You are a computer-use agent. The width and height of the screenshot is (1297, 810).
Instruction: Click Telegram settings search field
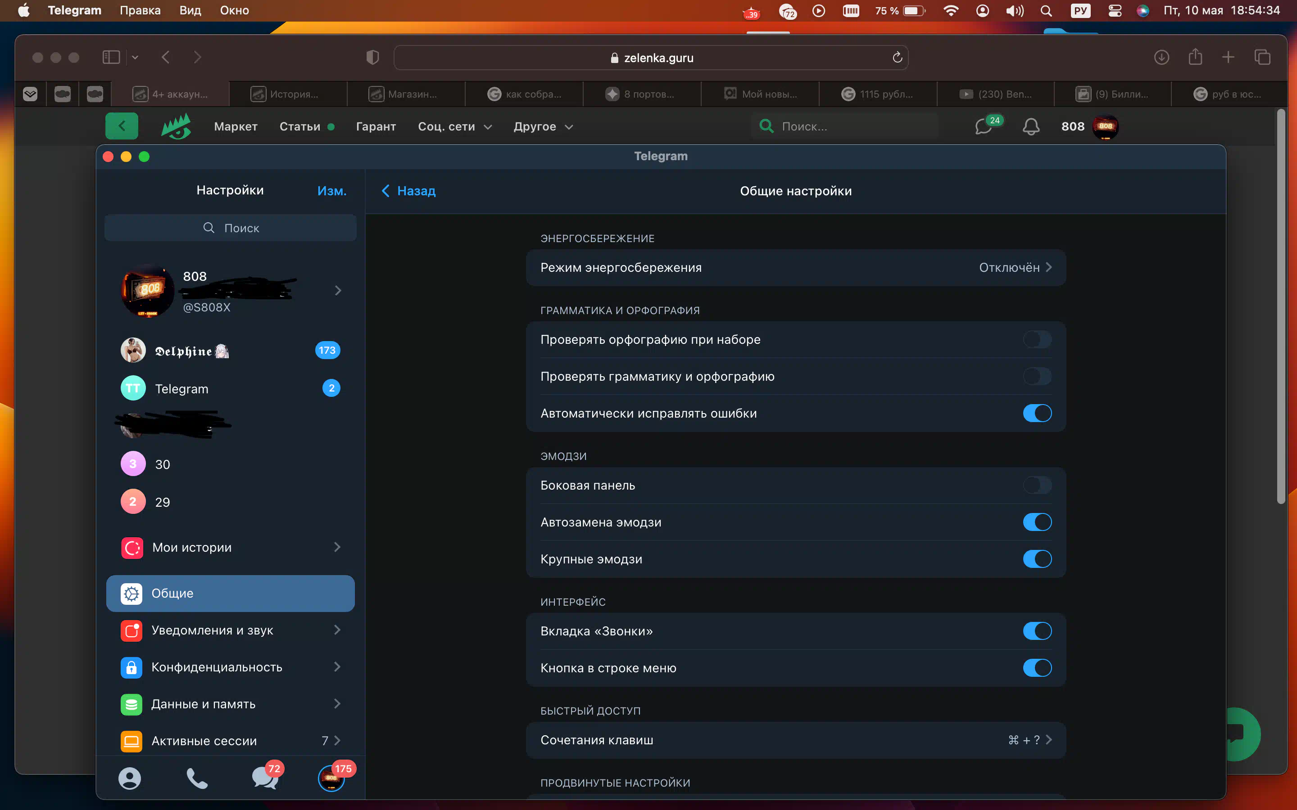point(231,228)
